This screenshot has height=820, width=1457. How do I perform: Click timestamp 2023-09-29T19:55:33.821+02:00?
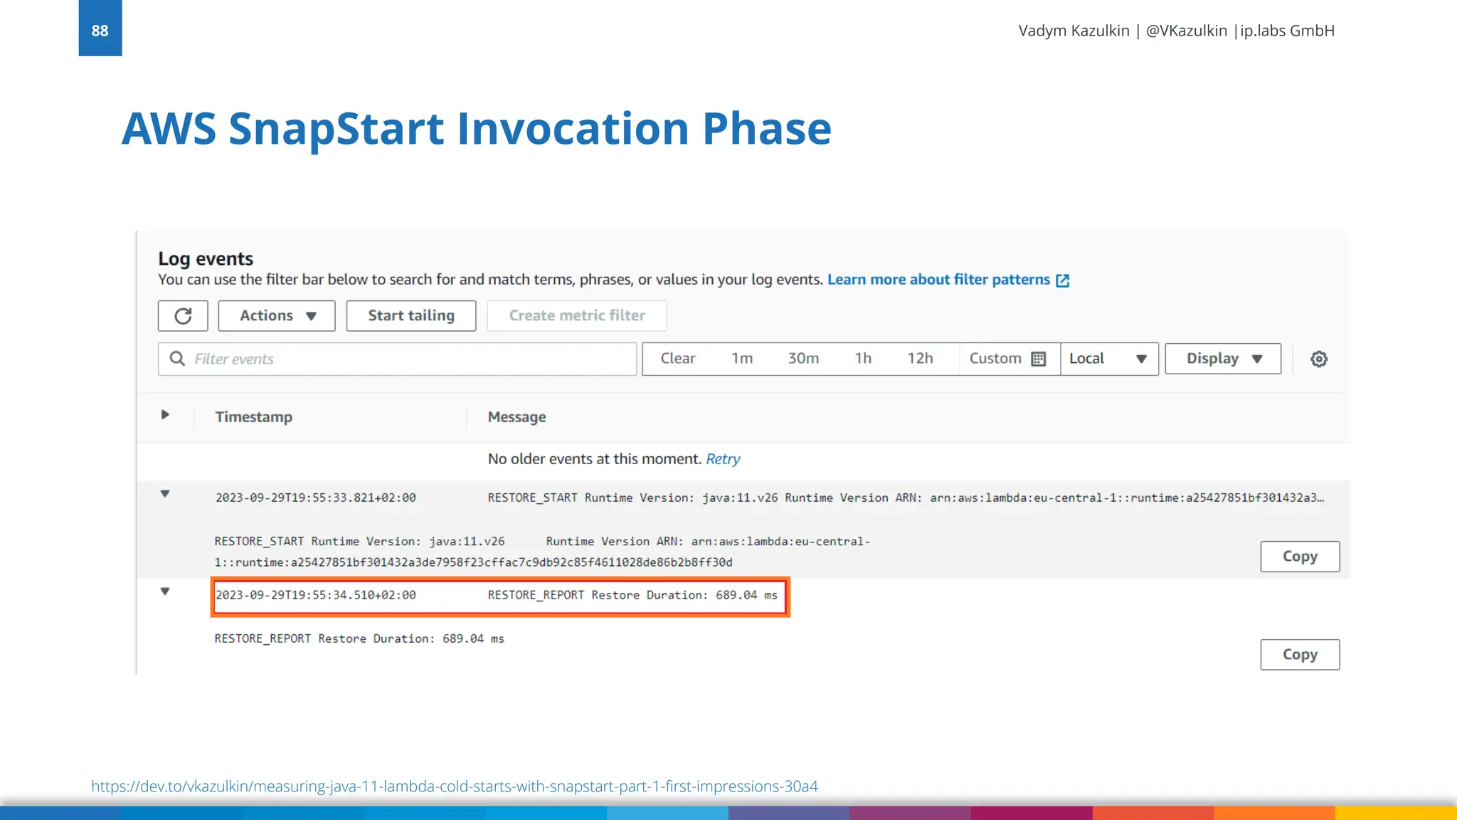316,498
